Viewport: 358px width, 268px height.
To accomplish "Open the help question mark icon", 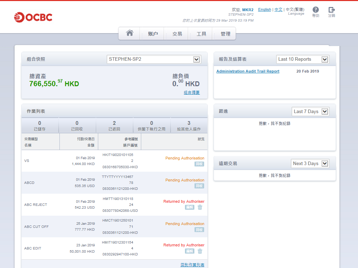I will [316, 10].
